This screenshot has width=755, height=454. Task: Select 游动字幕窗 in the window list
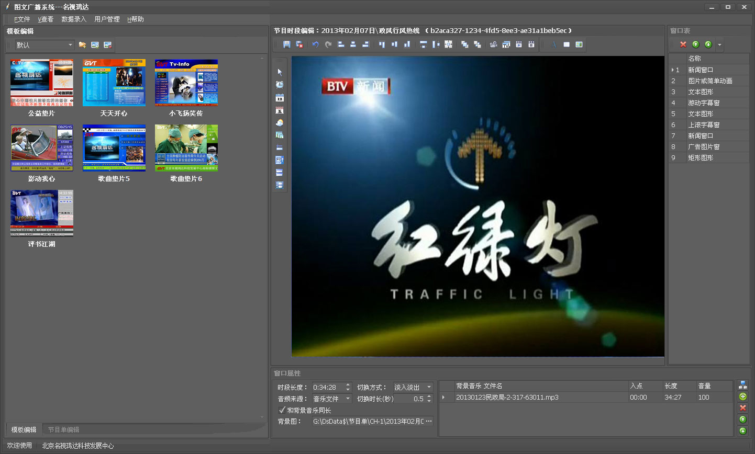[703, 103]
